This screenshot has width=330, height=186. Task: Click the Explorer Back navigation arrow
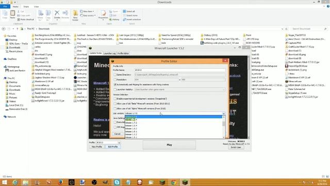tap(4, 29)
